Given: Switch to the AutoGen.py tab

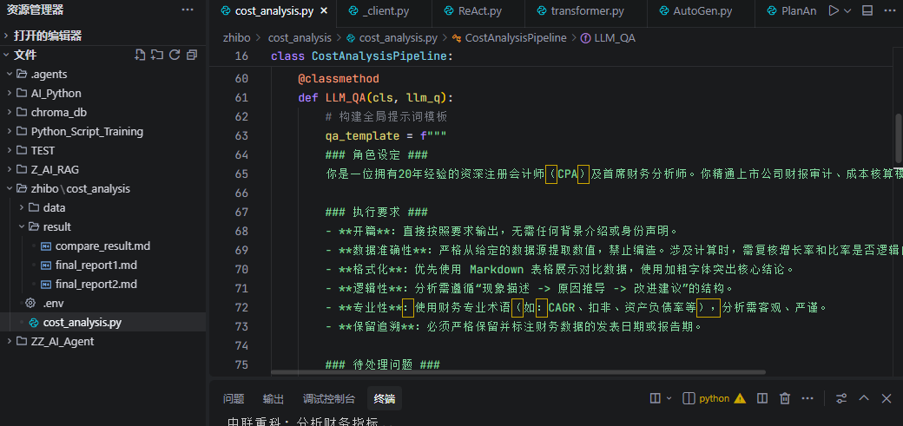Looking at the screenshot, I should (x=702, y=11).
